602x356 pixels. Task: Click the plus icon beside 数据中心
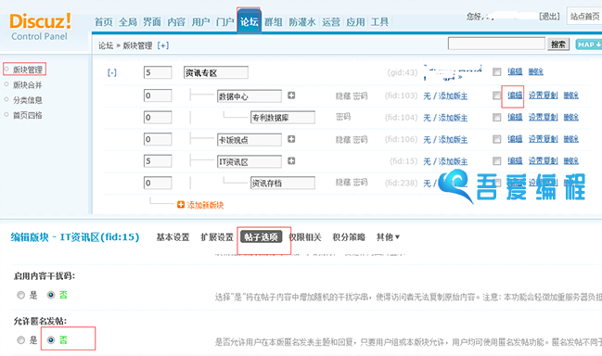coord(291,95)
